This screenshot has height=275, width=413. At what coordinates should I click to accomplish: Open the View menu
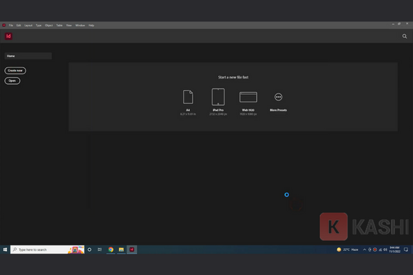click(69, 25)
